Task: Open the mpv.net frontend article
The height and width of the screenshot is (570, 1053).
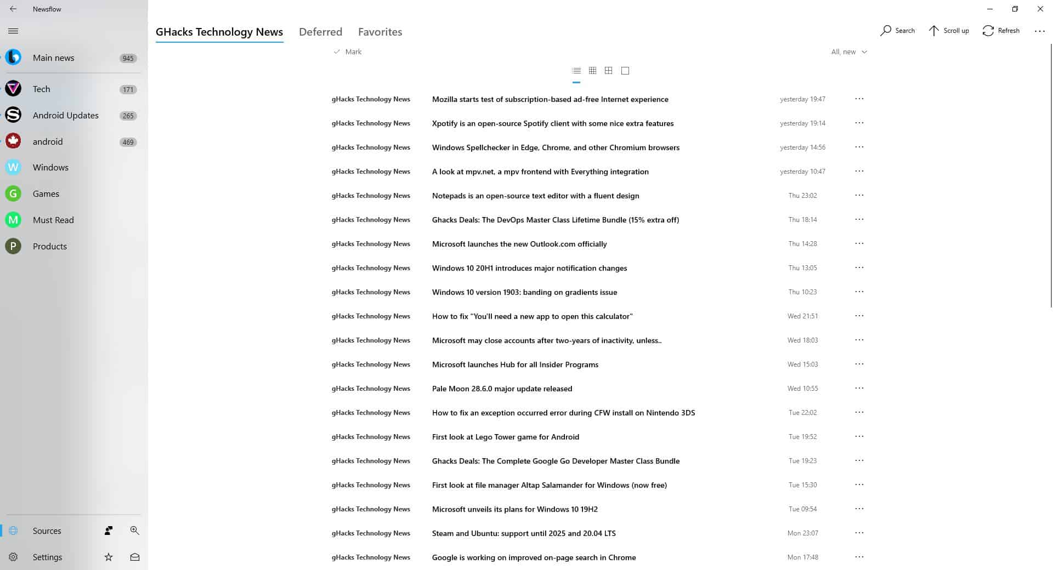Action: coord(540,172)
